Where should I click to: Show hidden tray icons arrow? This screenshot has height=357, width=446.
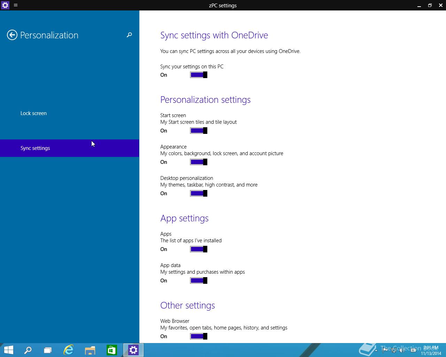376,350
